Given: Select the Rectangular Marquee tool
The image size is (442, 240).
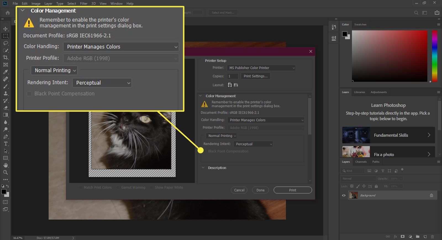Looking at the screenshot, I should coord(6,36).
